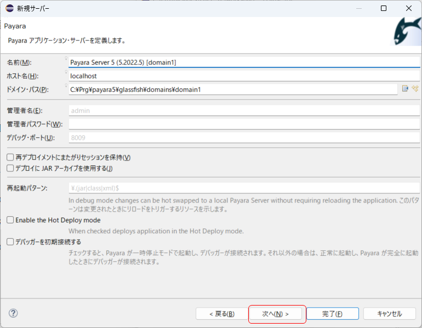Click the 新規サーバー window title text
Screen dimensions: 422x328
pyautogui.click(x=33, y=8)
